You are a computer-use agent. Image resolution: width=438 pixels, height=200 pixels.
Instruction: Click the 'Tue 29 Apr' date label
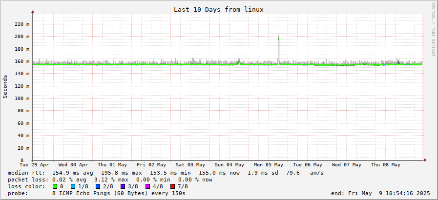[x=34, y=165]
